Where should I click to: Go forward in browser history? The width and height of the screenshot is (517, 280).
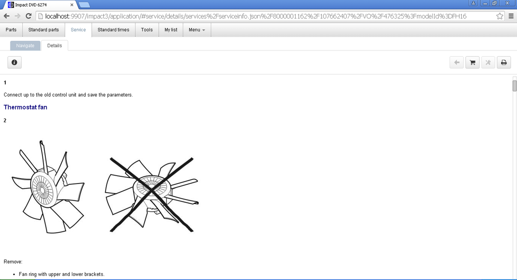click(x=17, y=16)
